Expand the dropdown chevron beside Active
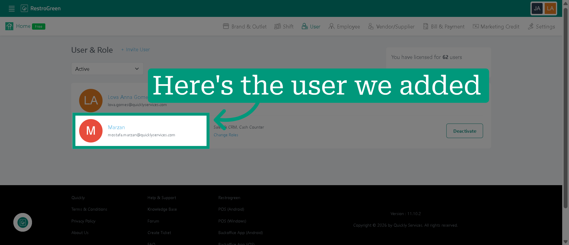569x245 pixels. [137, 69]
